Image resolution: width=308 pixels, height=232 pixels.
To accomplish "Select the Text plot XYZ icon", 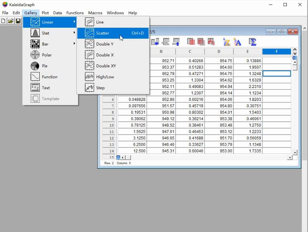I will [35, 88].
